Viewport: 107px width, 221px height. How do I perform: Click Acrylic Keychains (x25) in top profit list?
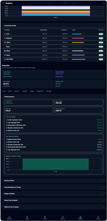[x=14, y=120]
